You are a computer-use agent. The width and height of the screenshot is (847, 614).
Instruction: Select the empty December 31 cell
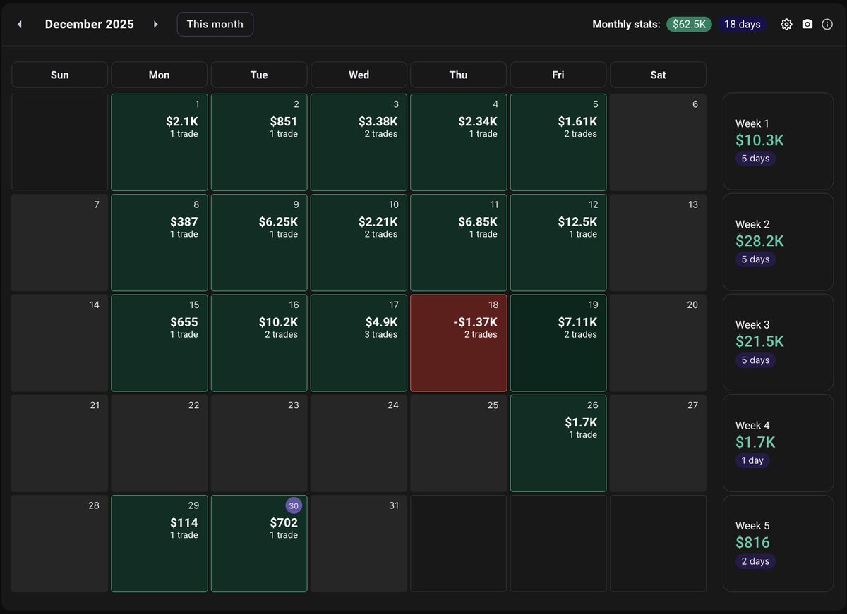coord(359,544)
